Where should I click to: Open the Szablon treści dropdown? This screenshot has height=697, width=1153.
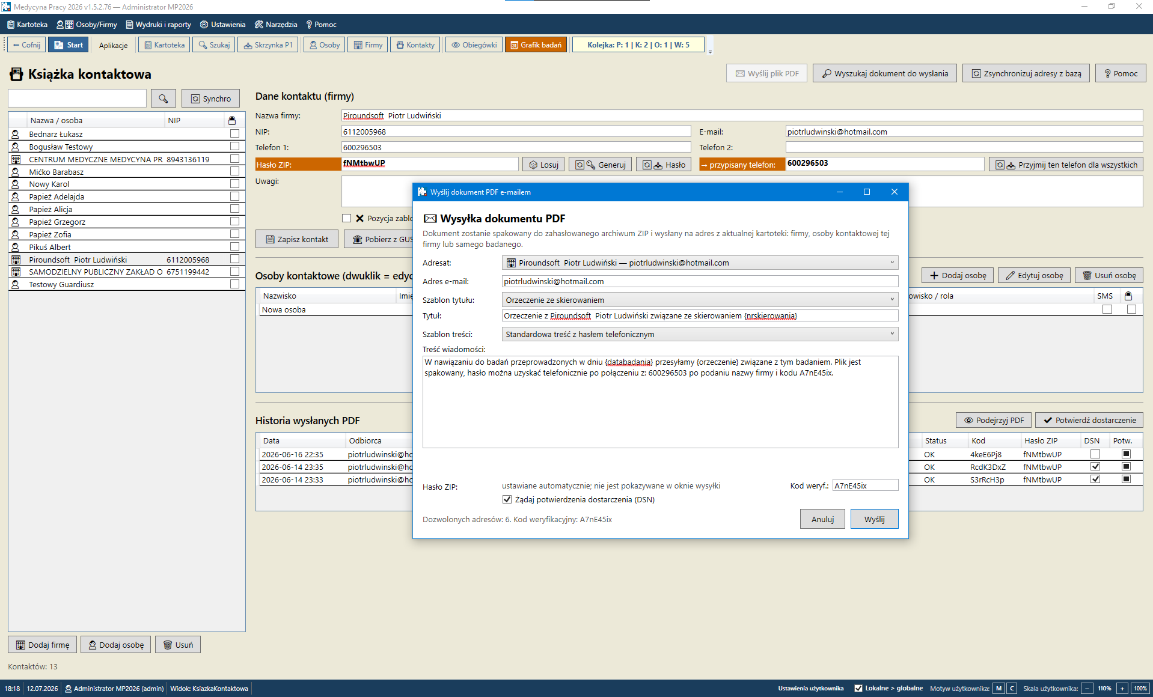pyautogui.click(x=700, y=334)
